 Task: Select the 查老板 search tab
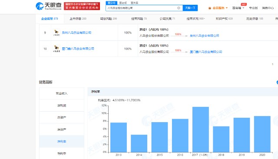tap(123, 3)
